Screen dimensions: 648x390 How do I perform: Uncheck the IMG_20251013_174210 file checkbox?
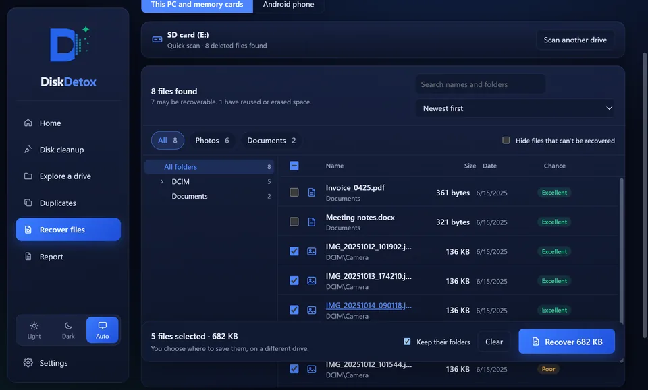coord(294,281)
